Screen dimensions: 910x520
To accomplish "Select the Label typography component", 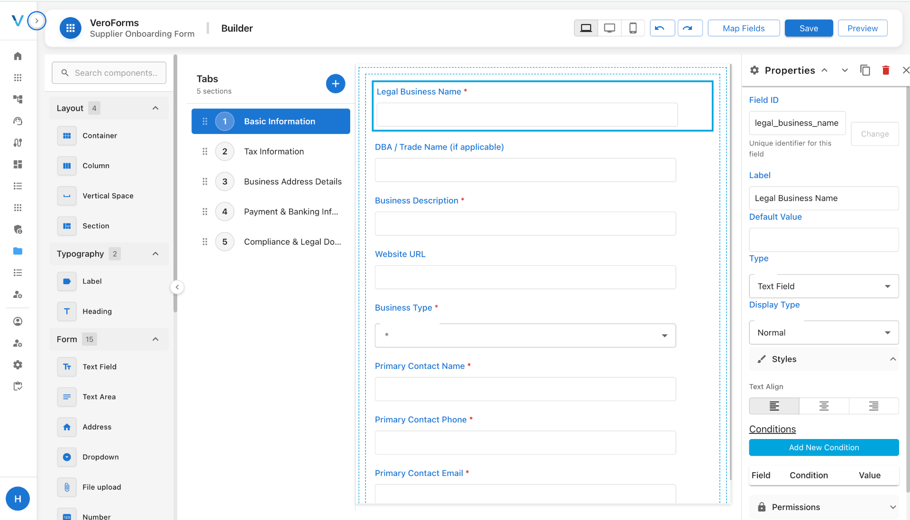I will click(109, 281).
